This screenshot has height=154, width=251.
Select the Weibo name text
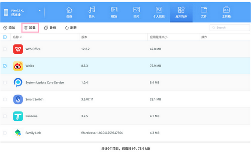[30, 66]
